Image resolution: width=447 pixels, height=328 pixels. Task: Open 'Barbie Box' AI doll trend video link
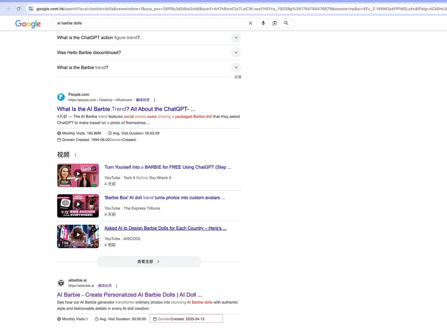165,198
